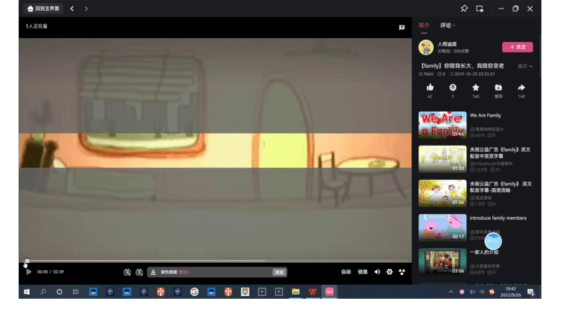Open the 01:34 family cartoon thumbnail
The width and height of the screenshot is (572, 322).
[x=442, y=194]
